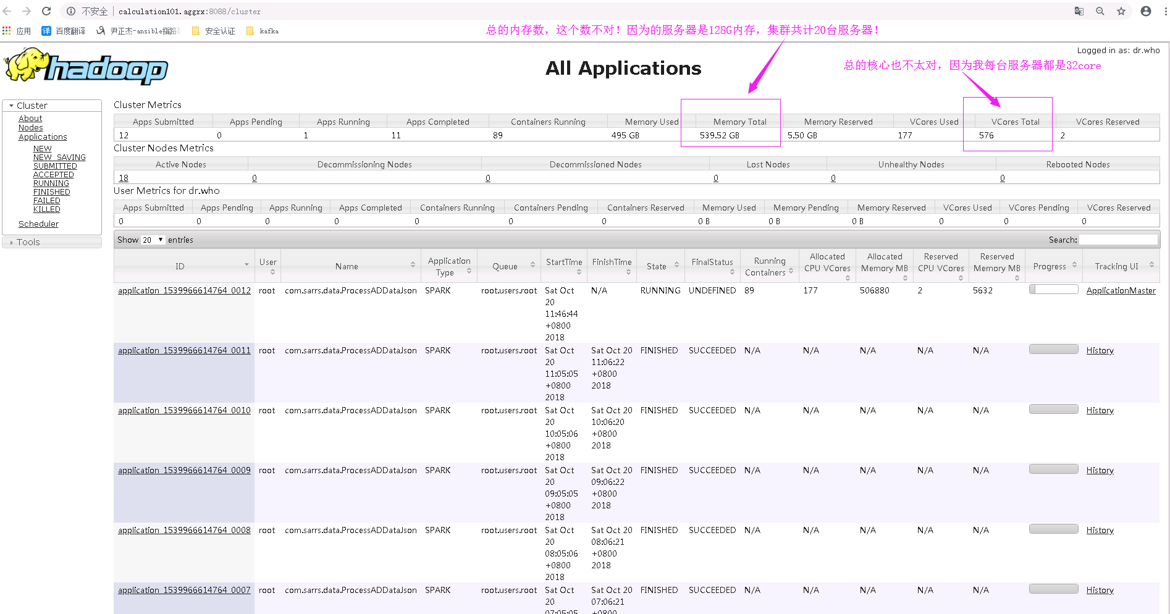Open the Nodes page in sidebar
This screenshot has height=614, width=1170.
pyautogui.click(x=30, y=128)
